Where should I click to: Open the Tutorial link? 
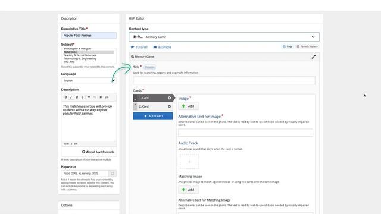(139, 47)
